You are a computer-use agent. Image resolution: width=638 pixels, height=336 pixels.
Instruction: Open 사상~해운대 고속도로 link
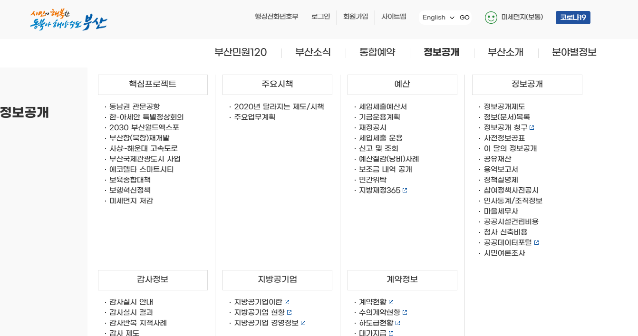click(x=144, y=149)
